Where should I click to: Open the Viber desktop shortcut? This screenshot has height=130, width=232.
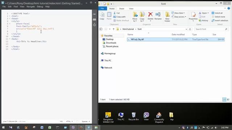tap(146, 116)
